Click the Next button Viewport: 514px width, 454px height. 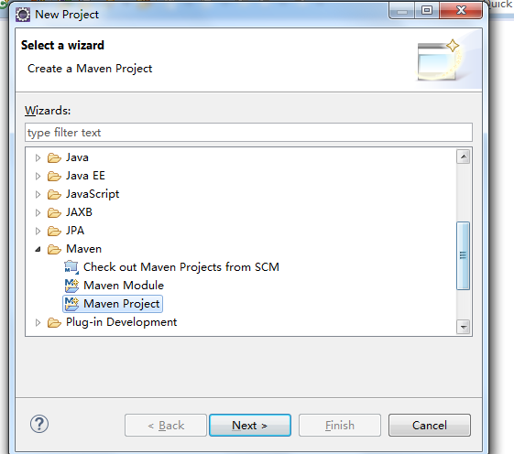coord(250,426)
